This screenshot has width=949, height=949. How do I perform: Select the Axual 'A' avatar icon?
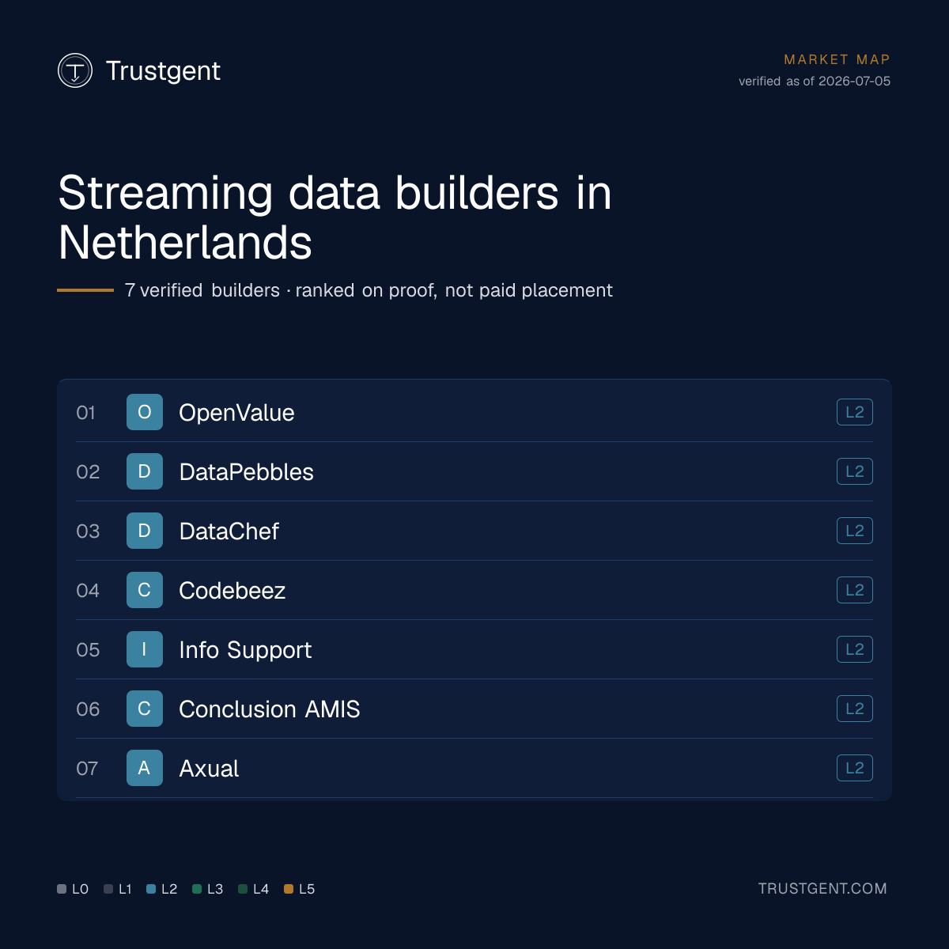click(145, 768)
